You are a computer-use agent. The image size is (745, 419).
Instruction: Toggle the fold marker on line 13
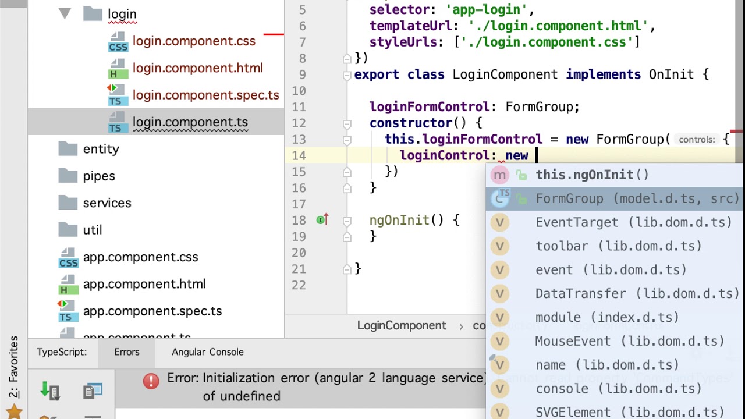click(347, 140)
